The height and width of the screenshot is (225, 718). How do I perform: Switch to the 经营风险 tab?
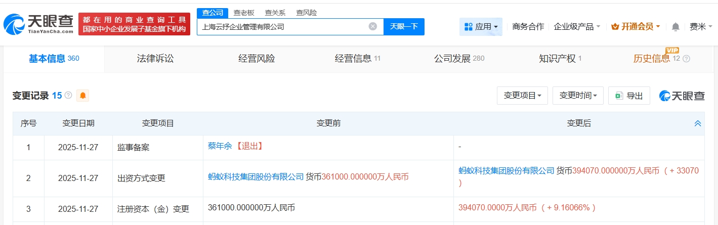point(257,59)
